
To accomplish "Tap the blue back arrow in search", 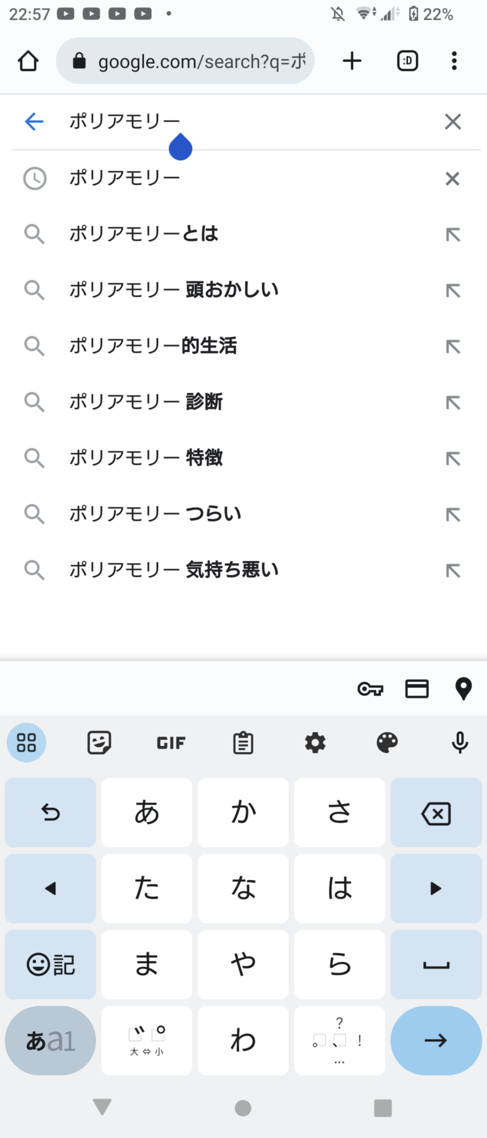I will click(34, 121).
